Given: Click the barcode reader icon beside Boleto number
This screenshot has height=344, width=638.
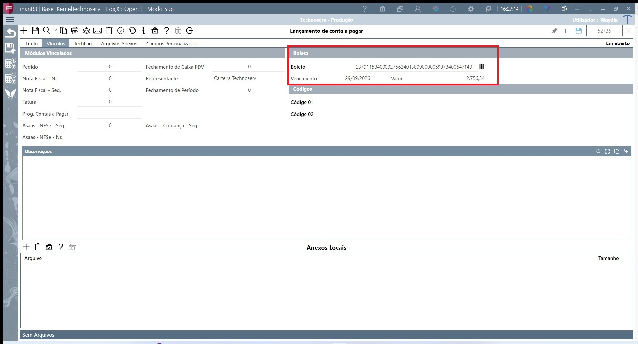Looking at the screenshot, I should [481, 67].
